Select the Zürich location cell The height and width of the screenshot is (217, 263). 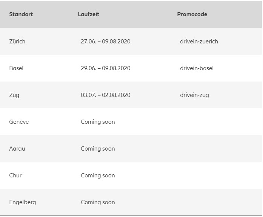tap(17, 42)
